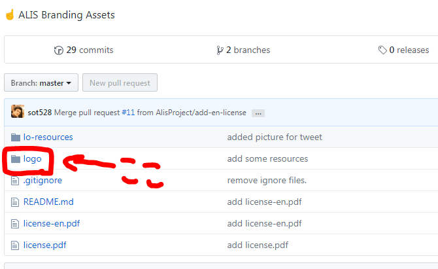Click the .gitignore file icon
438x269 pixels.
click(16, 181)
